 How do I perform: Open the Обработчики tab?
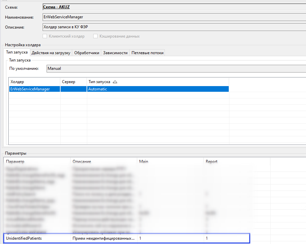coord(87,53)
